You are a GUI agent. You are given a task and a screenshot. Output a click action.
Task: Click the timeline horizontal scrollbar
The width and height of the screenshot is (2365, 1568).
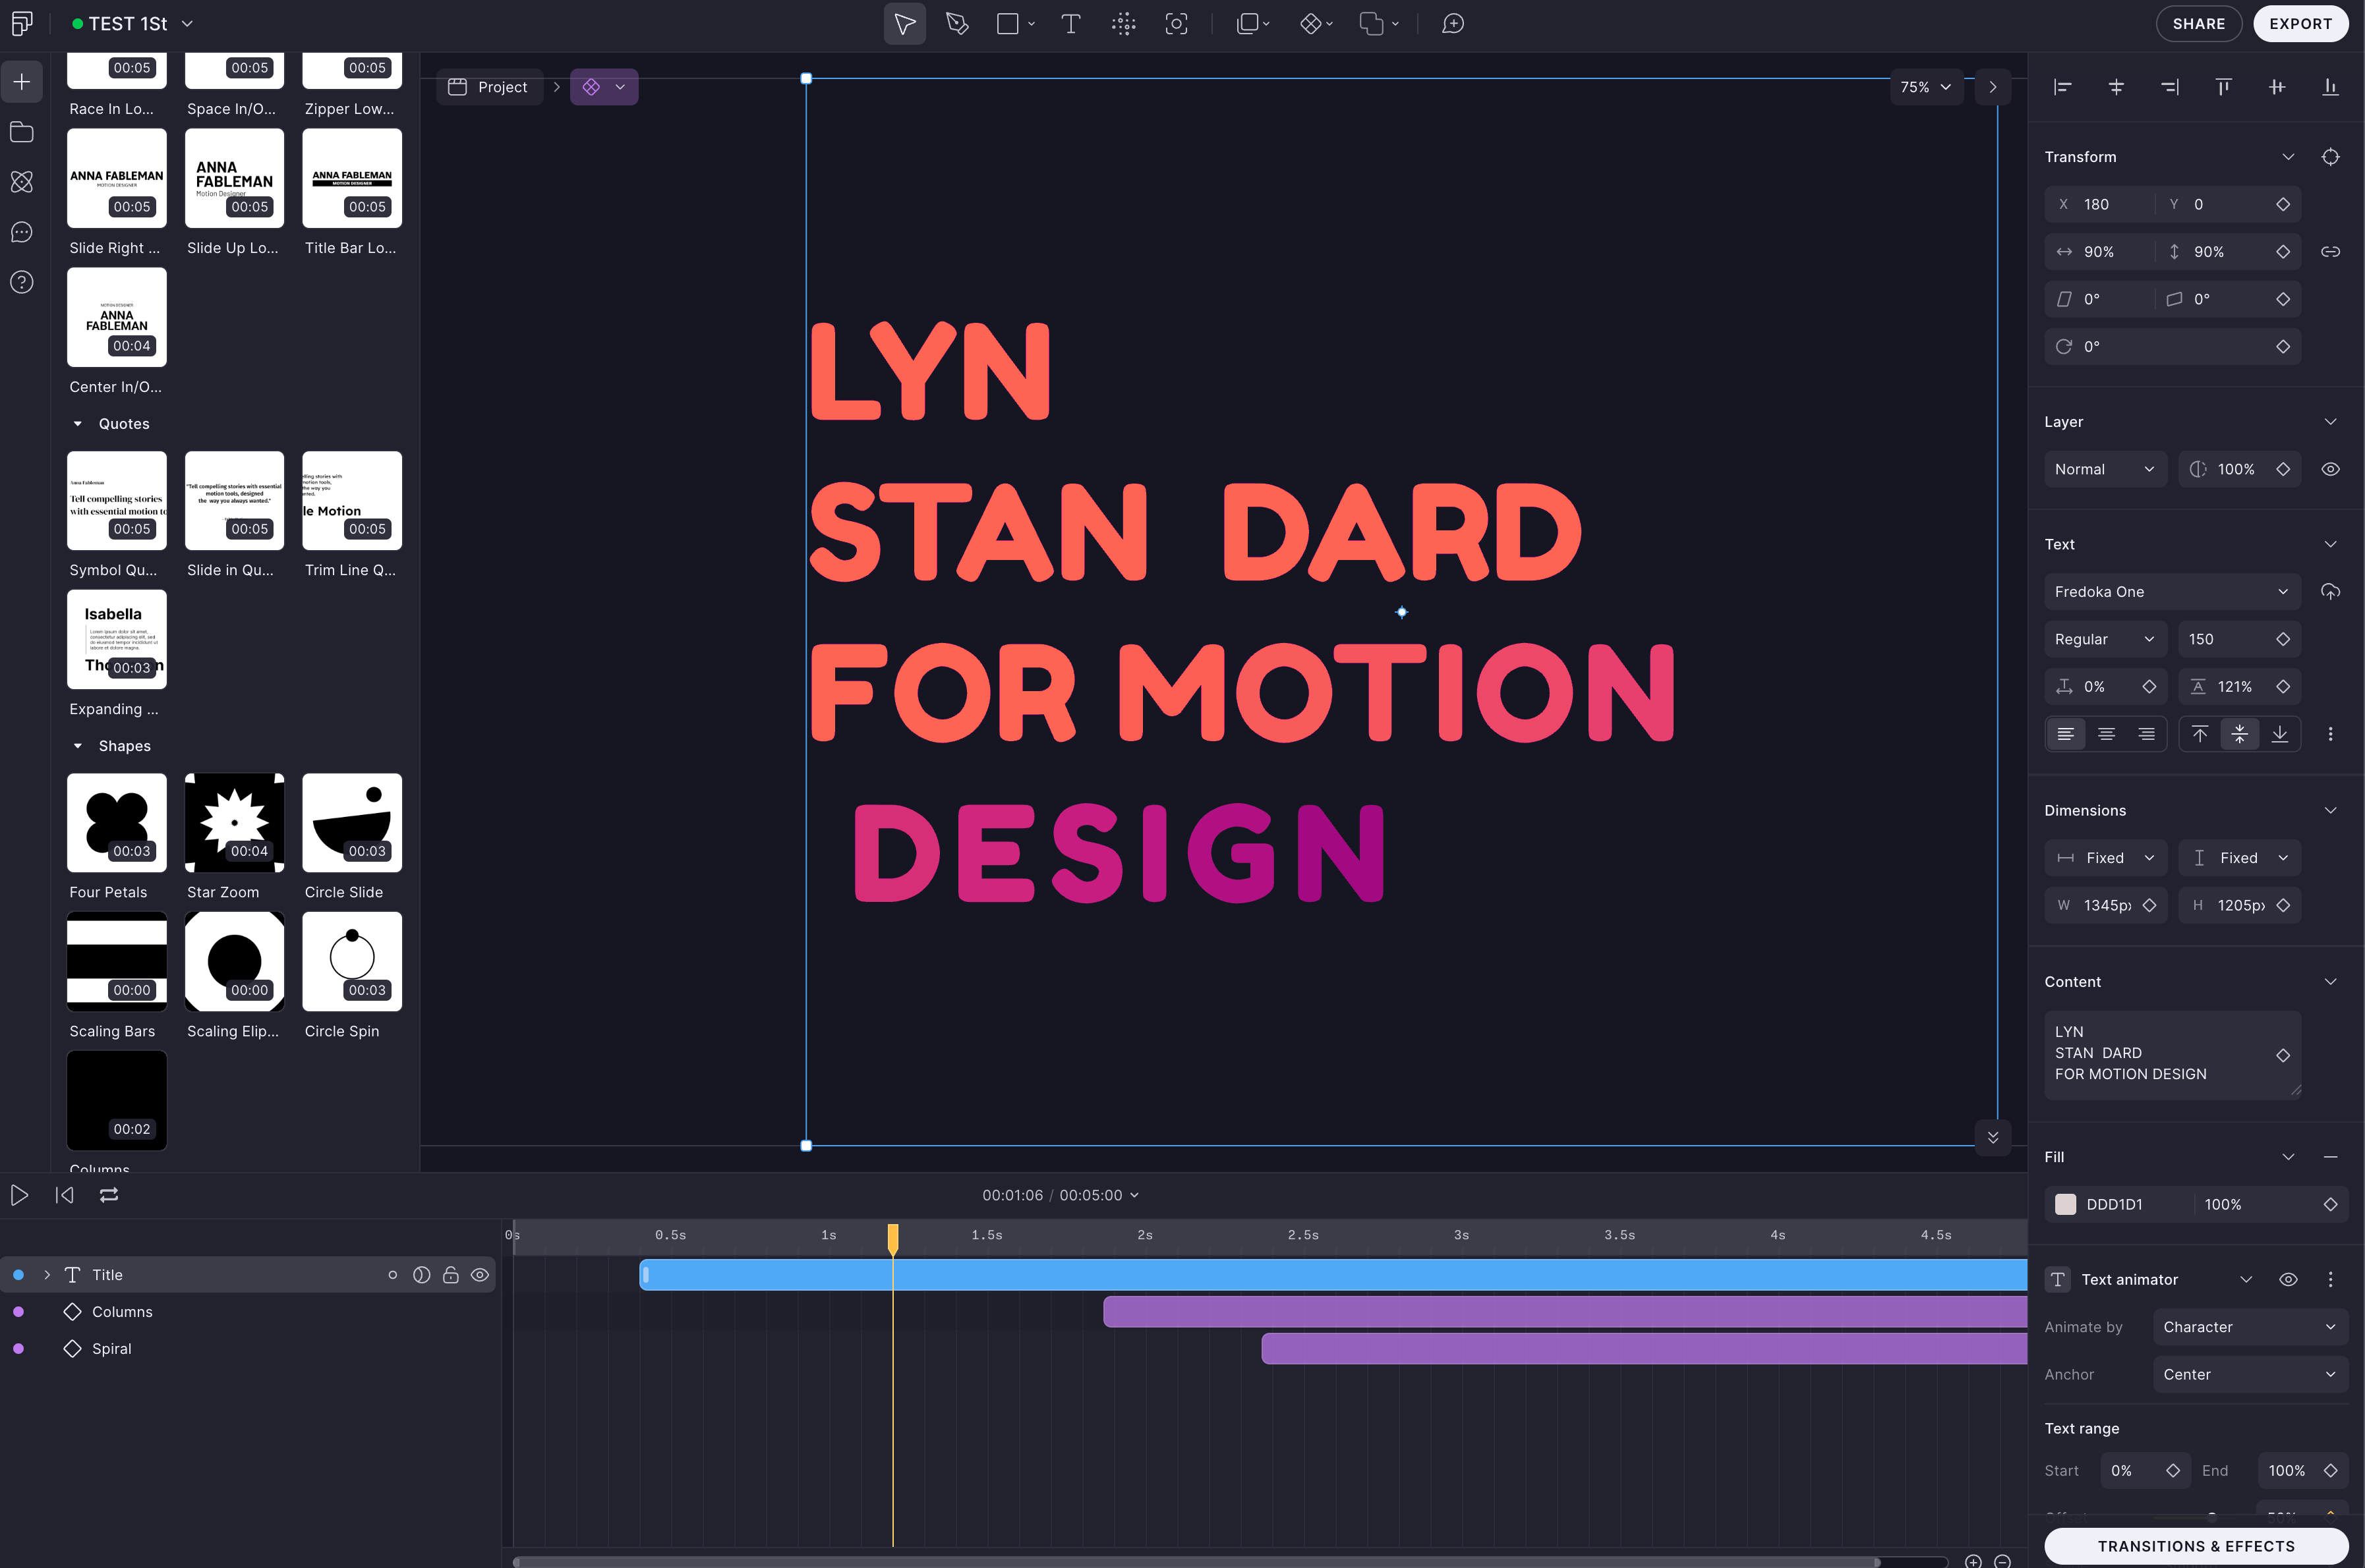[1196, 1562]
